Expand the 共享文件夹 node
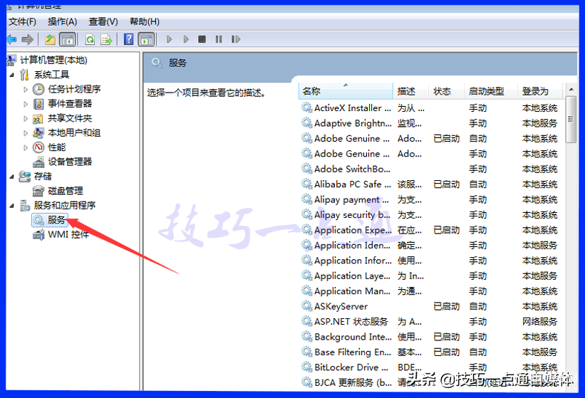Viewport: 585px width, 398px height. coord(26,118)
